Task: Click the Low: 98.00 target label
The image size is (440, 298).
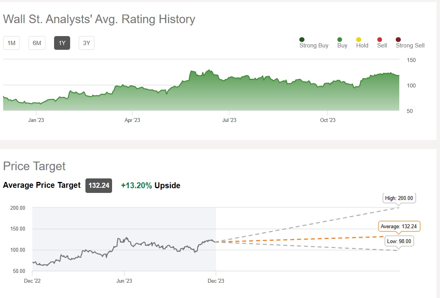Action: click(x=400, y=241)
